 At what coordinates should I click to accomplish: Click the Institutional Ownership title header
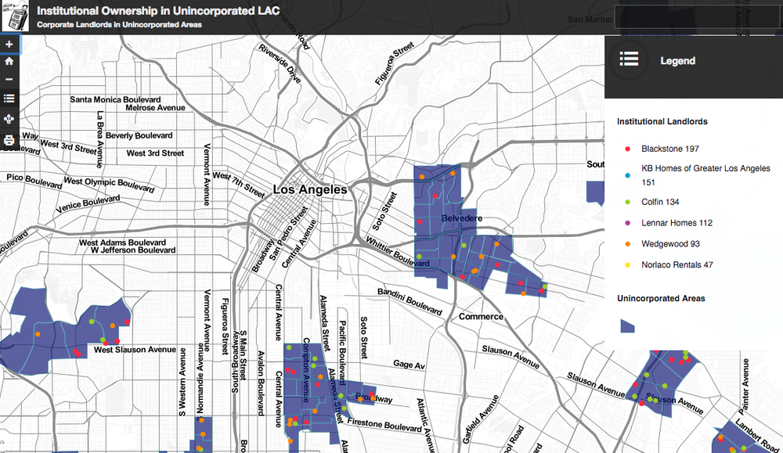pyautogui.click(x=159, y=11)
